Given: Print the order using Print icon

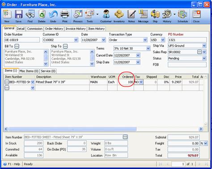Looking at the screenshot, I should pyautogui.click(x=65, y=16).
